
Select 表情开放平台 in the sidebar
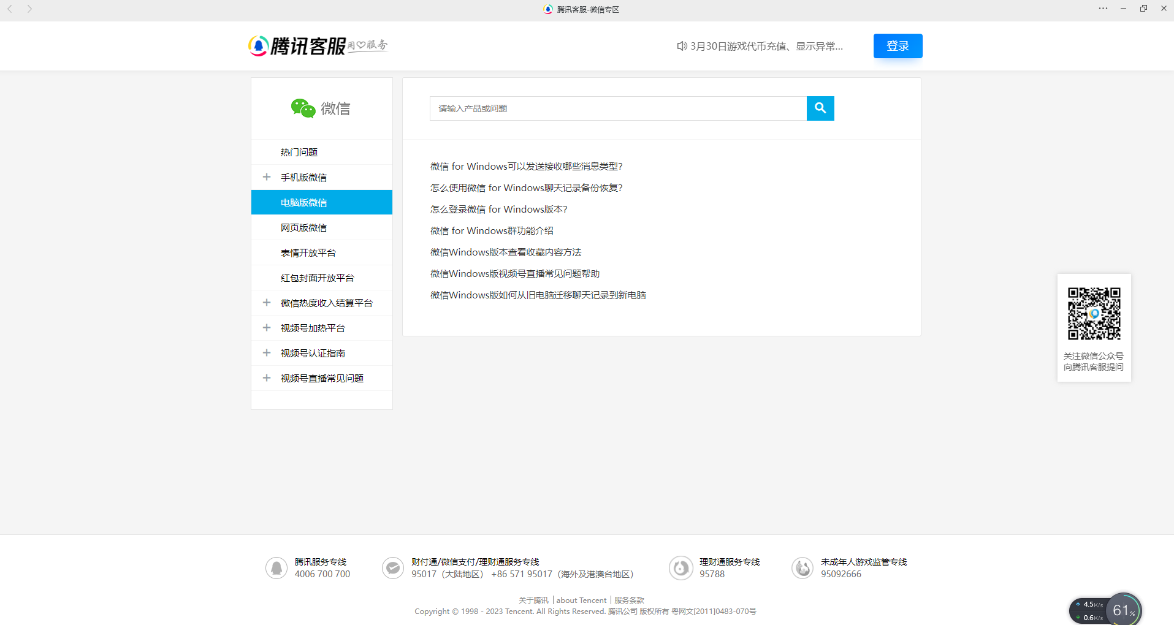click(x=322, y=252)
